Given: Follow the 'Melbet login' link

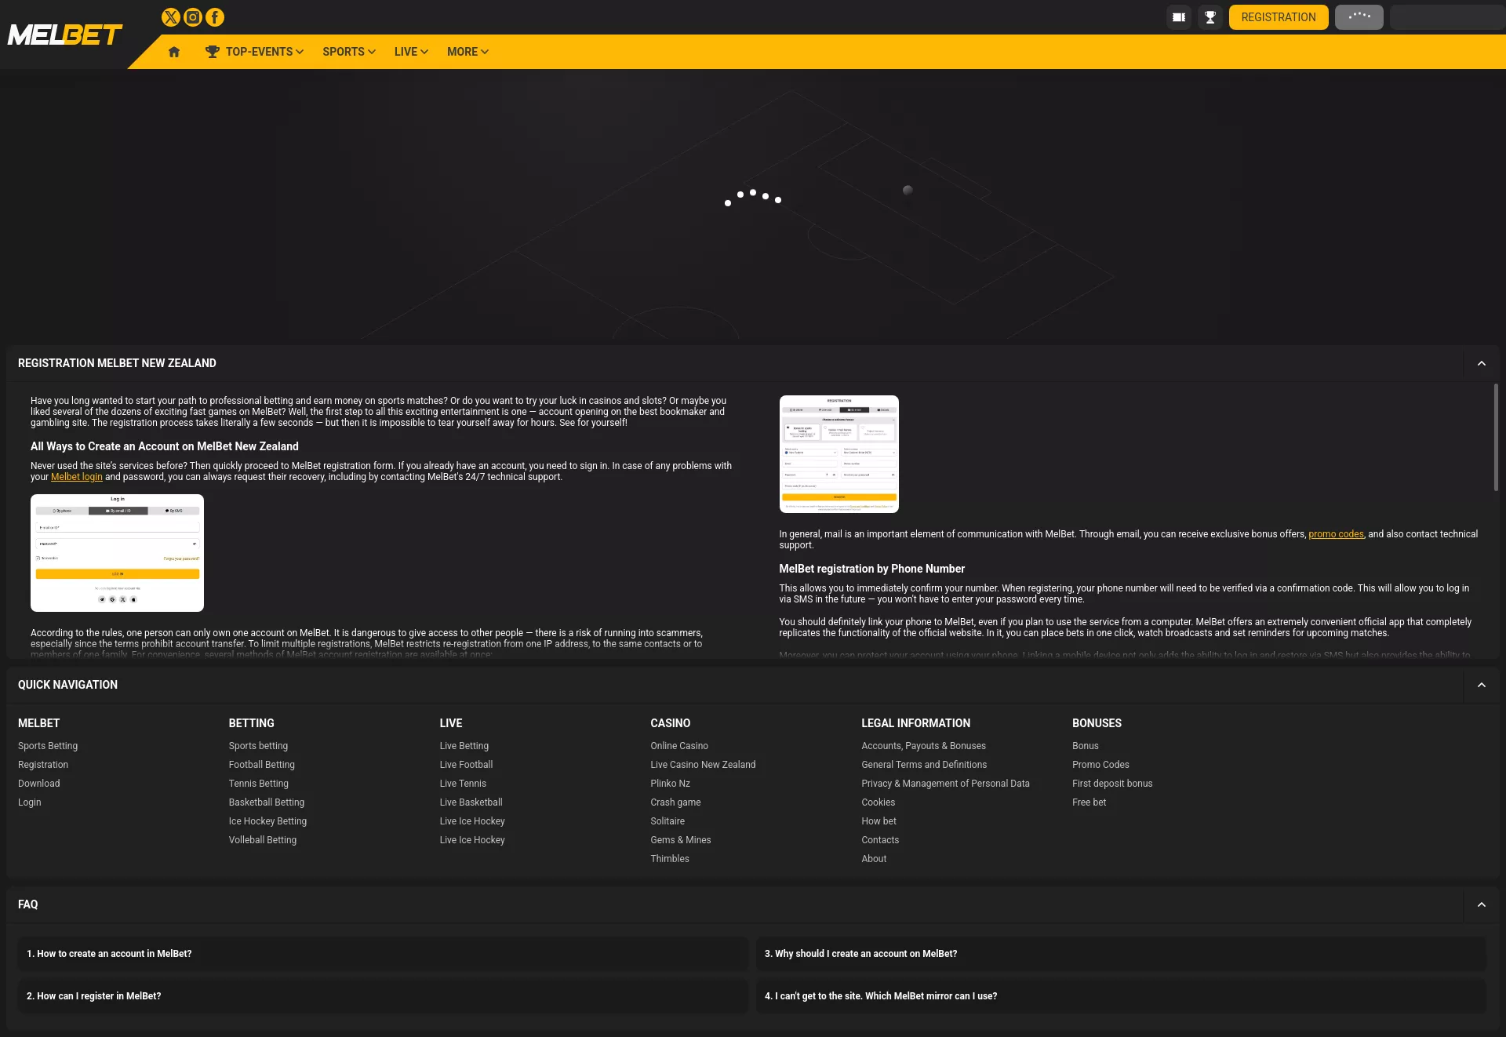Looking at the screenshot, I should pos(76,477).
